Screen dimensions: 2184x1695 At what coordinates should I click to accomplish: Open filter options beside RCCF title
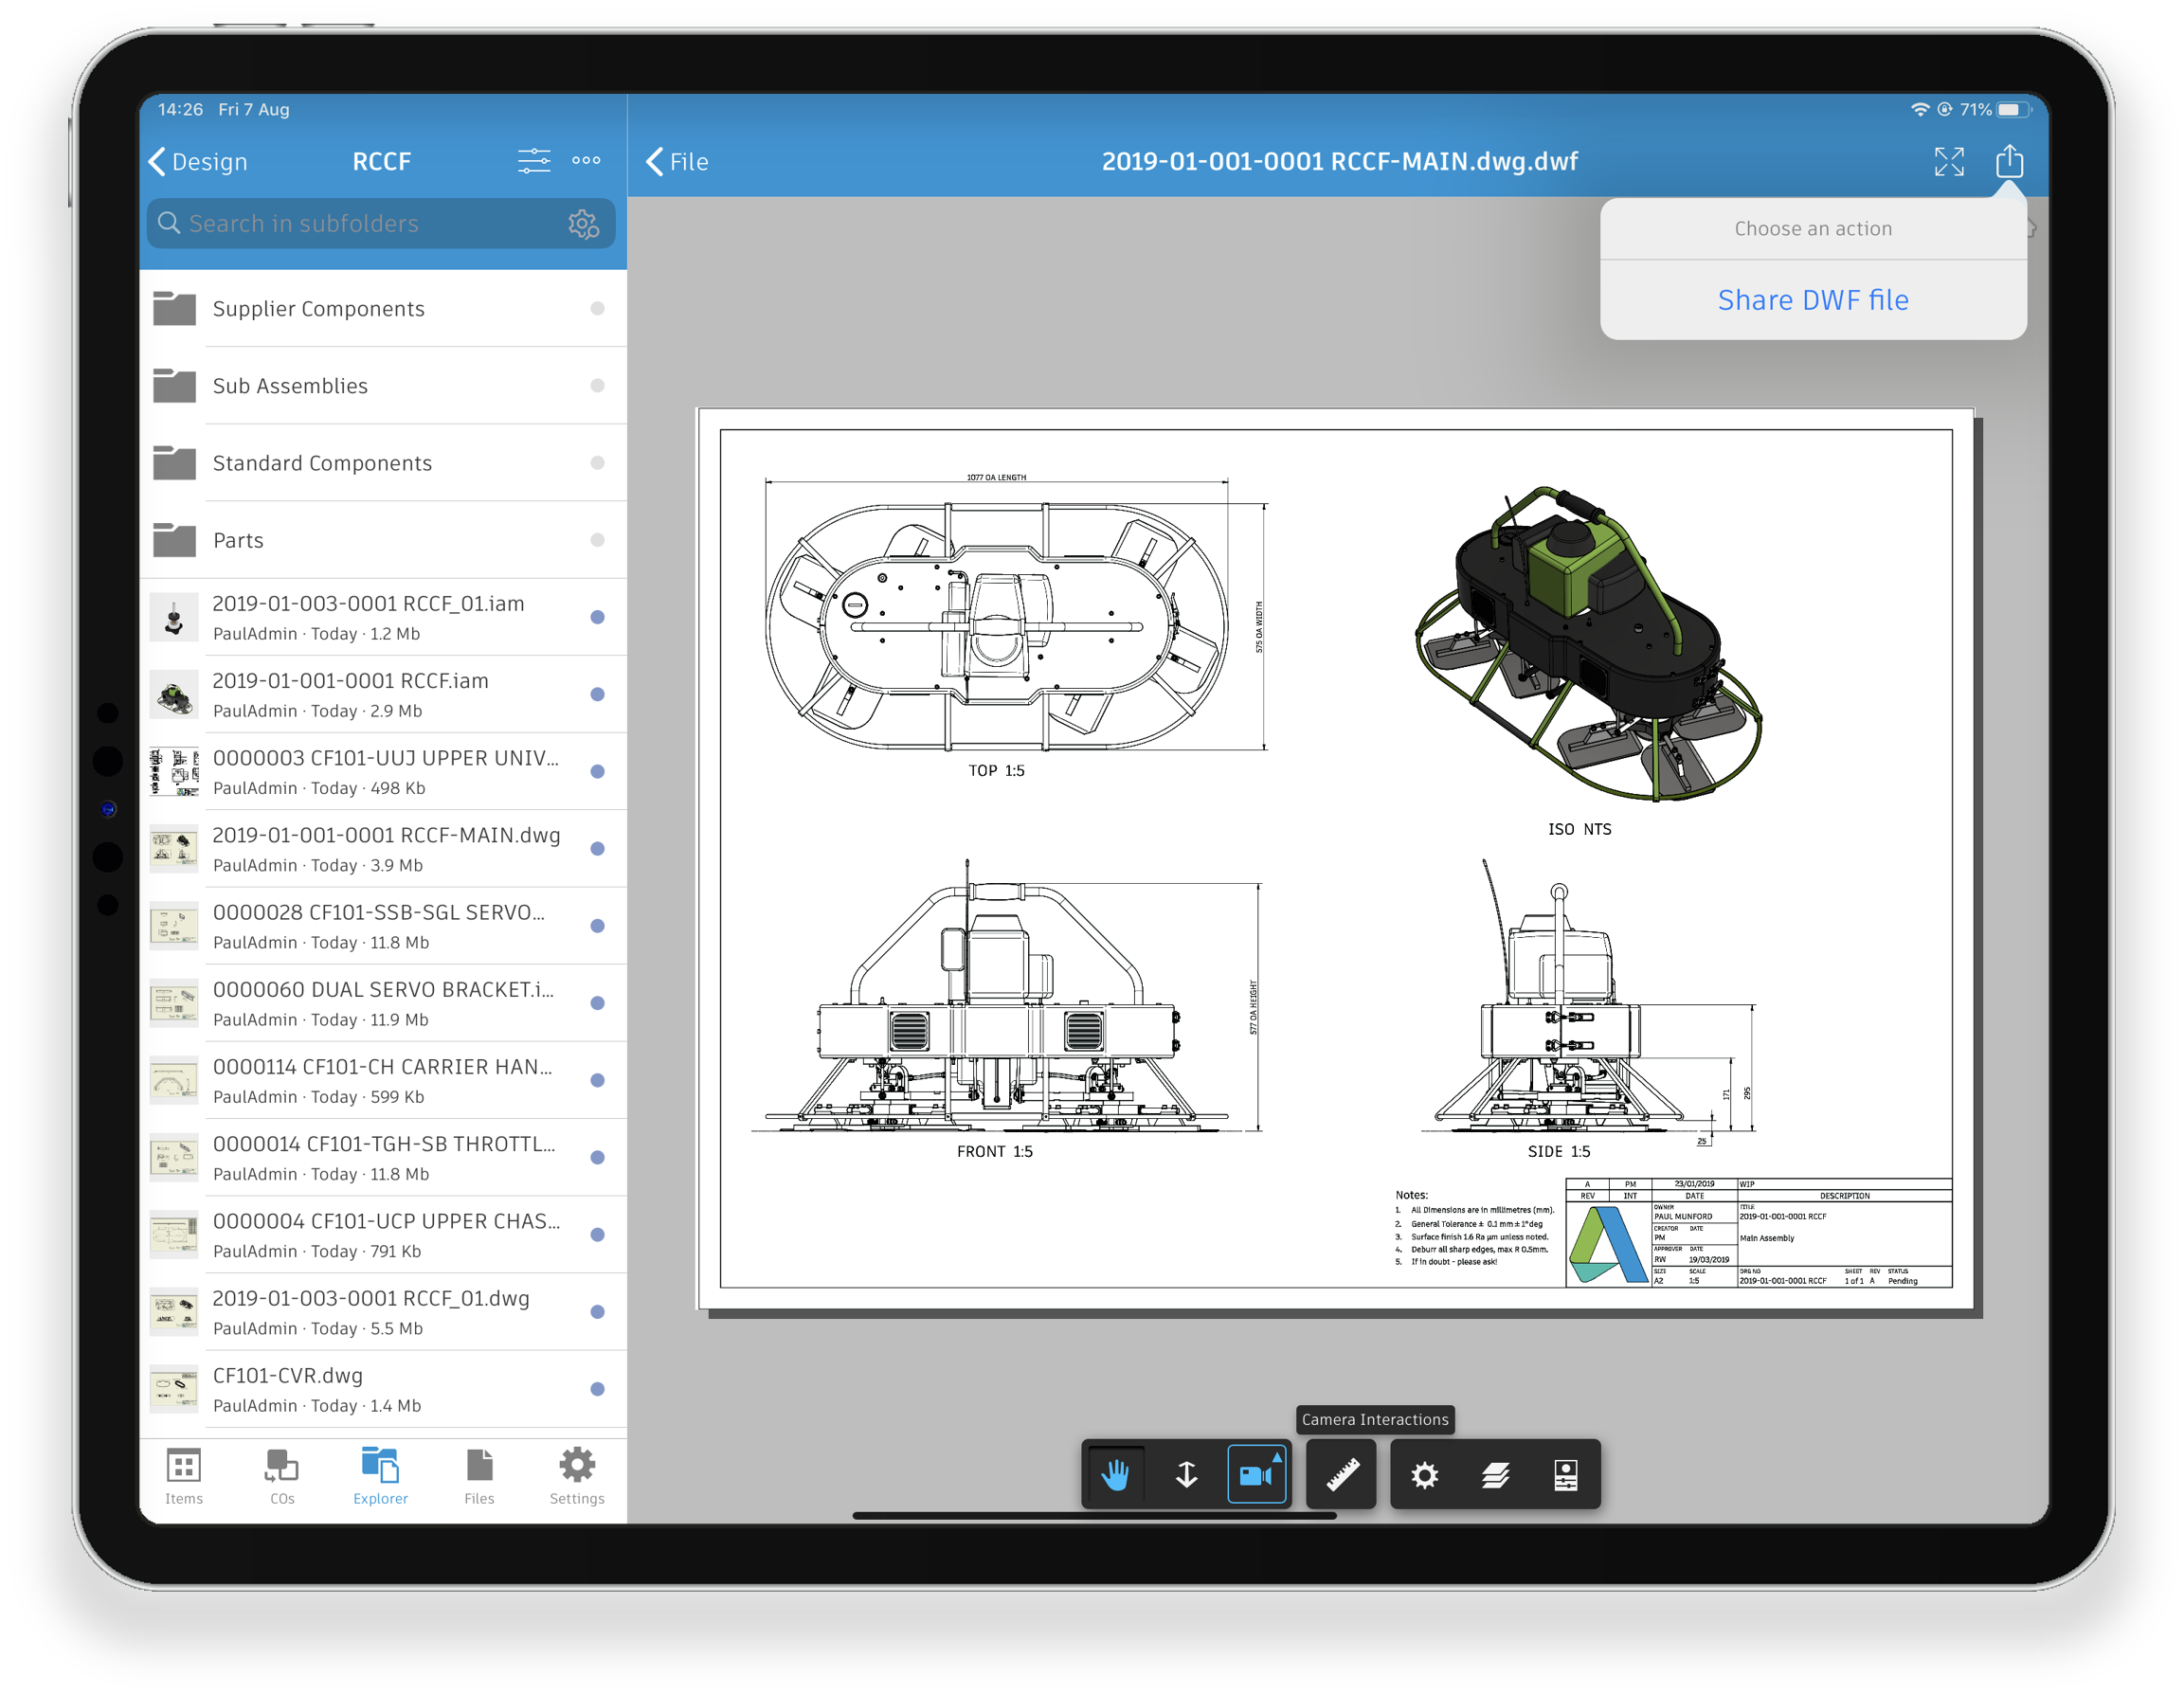click(x=534, y=160)
